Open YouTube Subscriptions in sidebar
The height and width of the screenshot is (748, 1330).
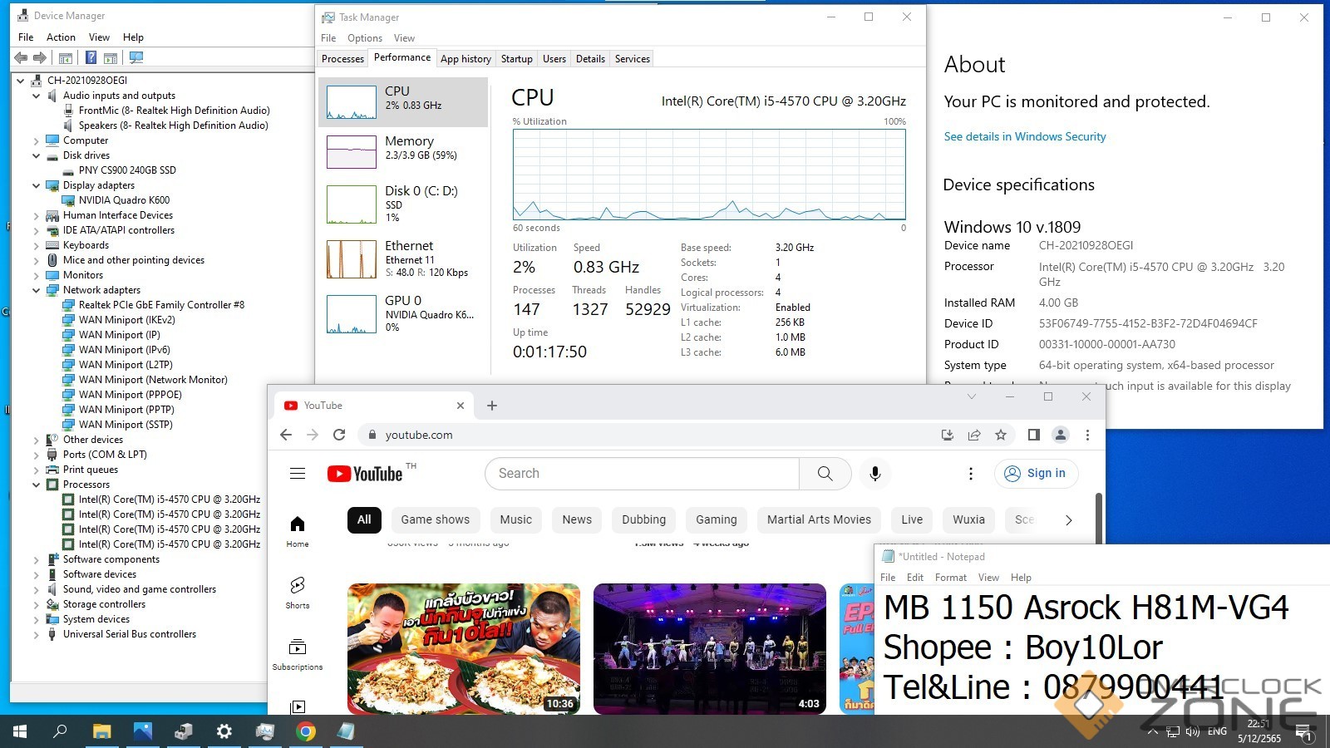click(298, 654)
